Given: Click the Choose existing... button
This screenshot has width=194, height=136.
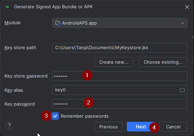Looking at the screenshot, I should (163, 62).
